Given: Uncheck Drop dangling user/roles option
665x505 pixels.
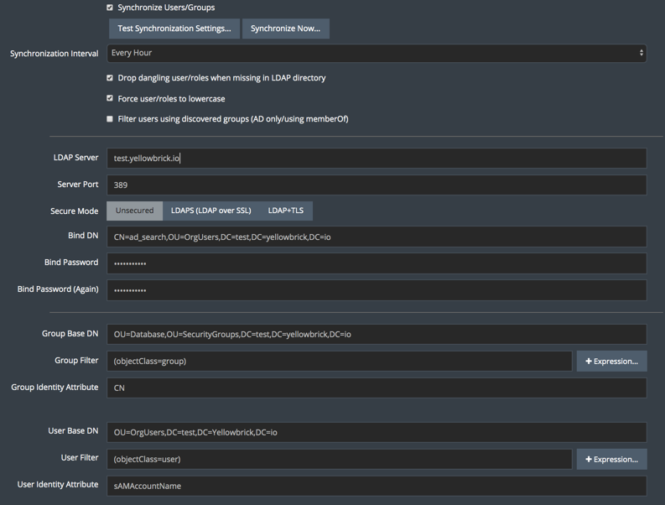Looking at the screenshot, I should (x=110, y=78).
